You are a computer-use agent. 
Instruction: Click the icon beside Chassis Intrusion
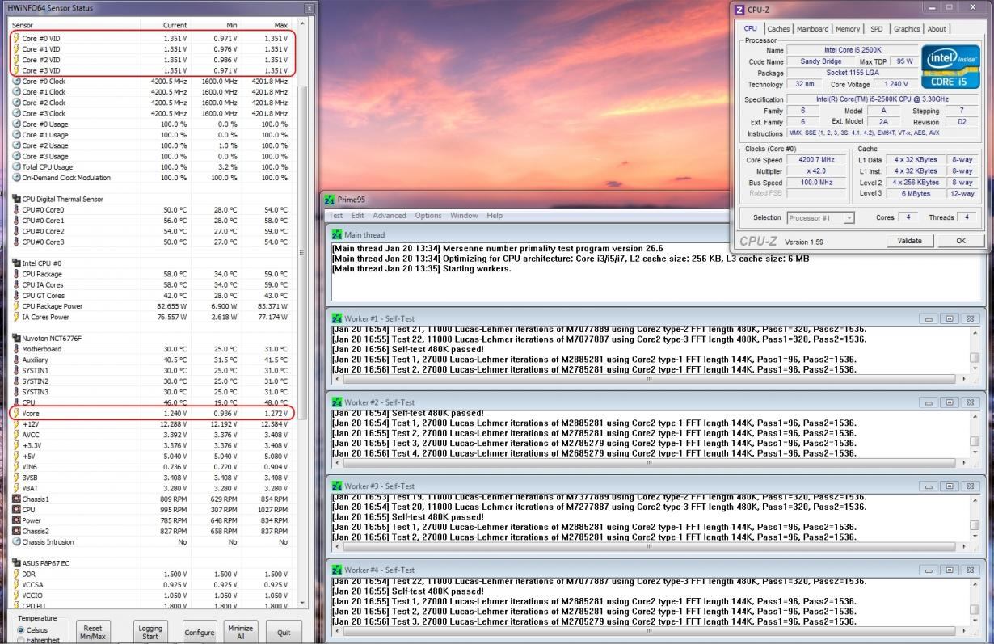point(16,541)
